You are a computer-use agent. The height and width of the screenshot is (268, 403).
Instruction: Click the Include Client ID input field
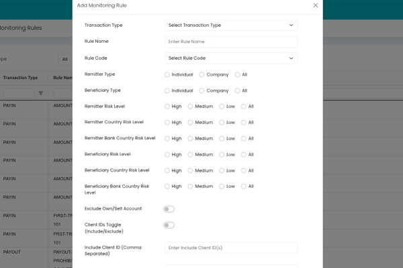pyautogui.click(x=230, y=248)
